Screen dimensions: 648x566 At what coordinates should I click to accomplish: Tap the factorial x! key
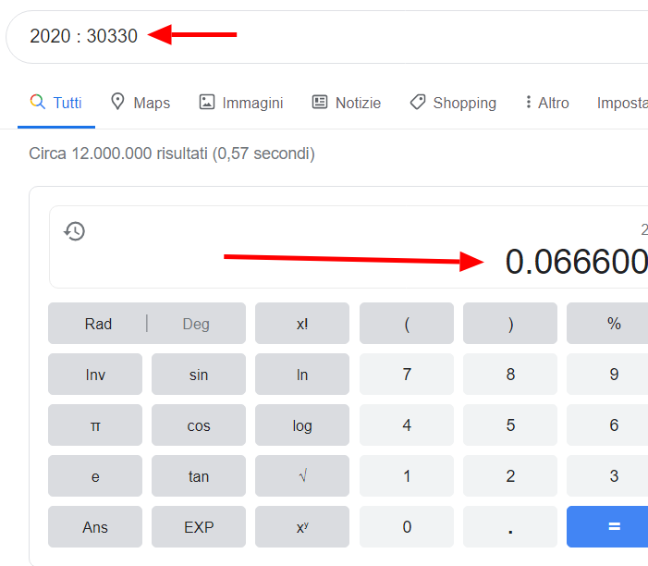pyautogui.click(x=302, y=324)
